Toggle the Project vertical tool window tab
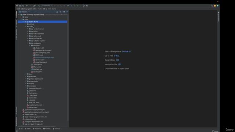The width and height of the screenshot is (235, 132). click(x=17, y=14)
